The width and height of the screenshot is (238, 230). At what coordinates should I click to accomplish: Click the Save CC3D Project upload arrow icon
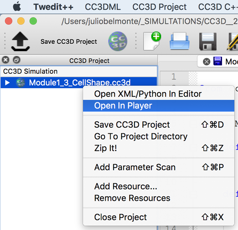click(x=20, y=41)
